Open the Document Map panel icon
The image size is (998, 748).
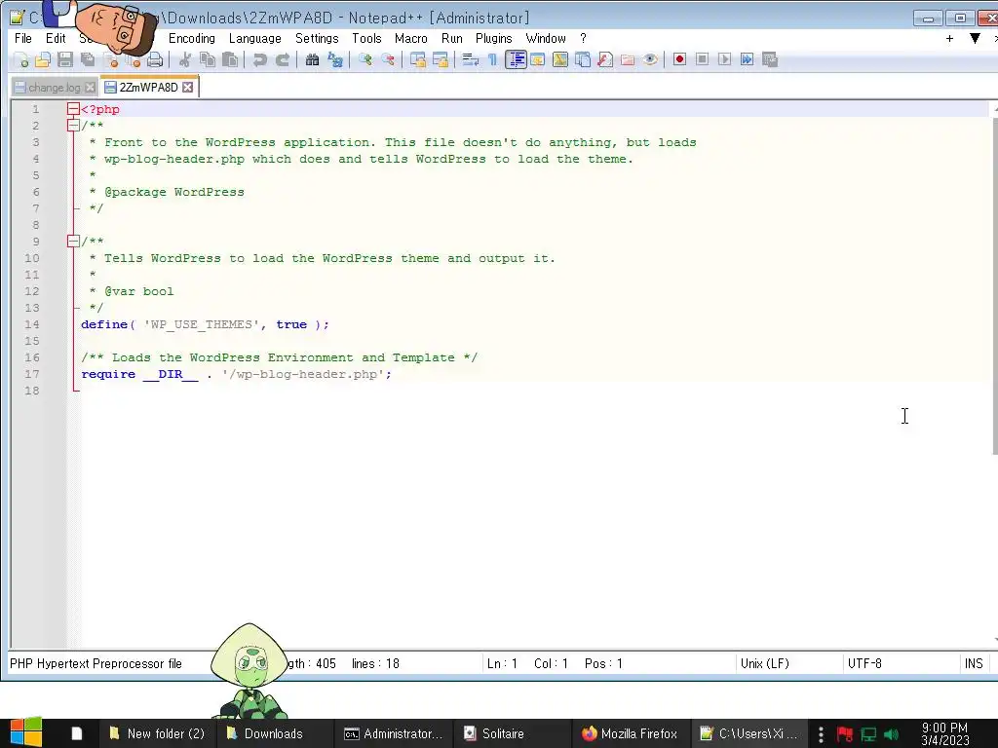point(560,59)
